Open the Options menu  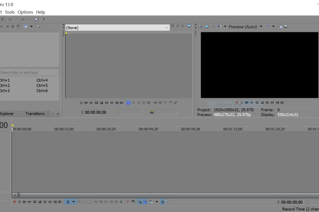pyautogui.click(x=25, y=12)
